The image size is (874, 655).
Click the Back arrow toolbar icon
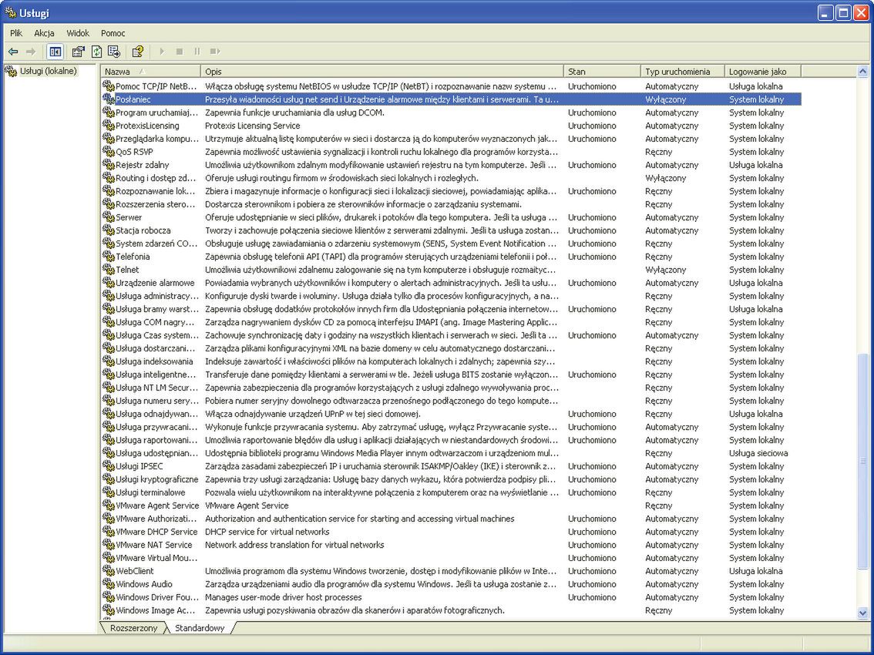click(13, 52)
